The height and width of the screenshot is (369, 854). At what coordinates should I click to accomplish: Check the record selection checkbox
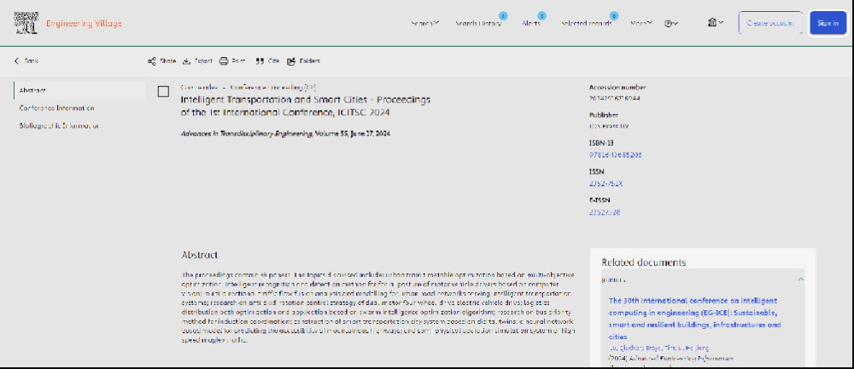point(163,91)
